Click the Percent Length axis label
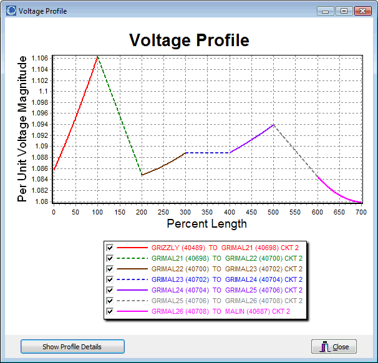 206,224
